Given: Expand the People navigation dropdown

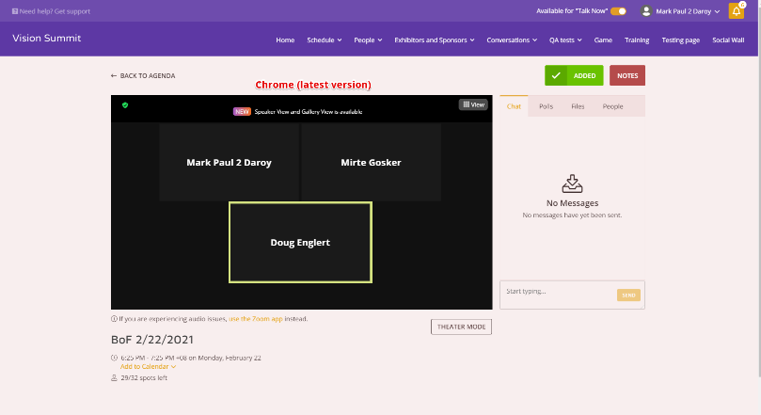Looking at the screenshot, I should (x=368, y=40).
